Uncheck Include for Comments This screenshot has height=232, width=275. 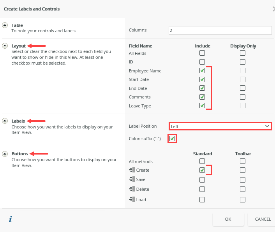coord(202,97)
